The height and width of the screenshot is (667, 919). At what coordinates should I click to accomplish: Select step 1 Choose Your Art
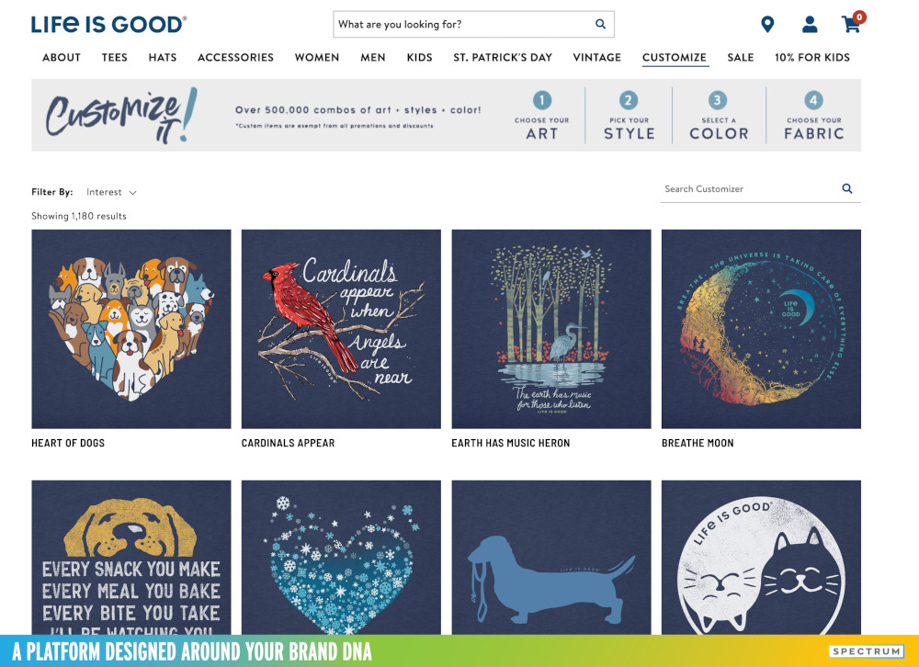541,116
